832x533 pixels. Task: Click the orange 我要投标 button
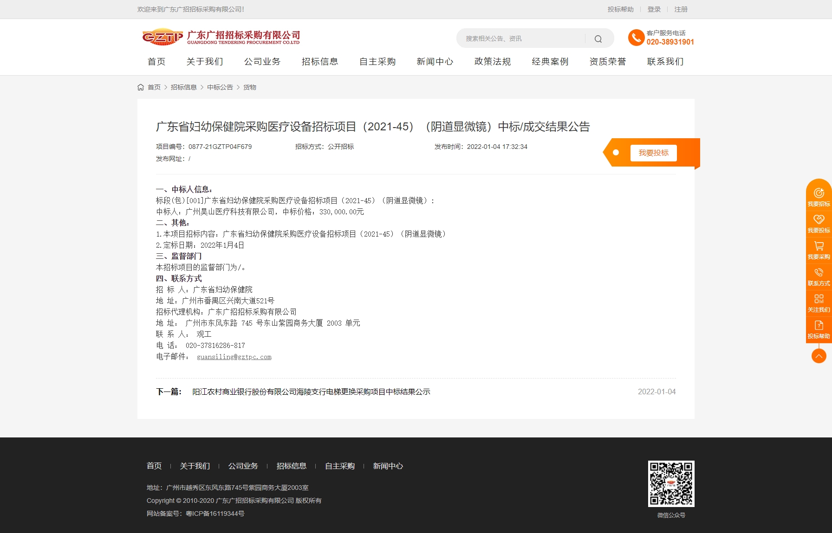click(653, 153)
